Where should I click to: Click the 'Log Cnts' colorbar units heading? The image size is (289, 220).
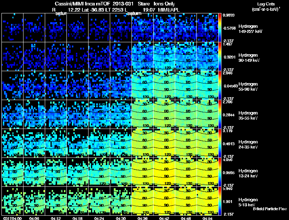coord(266,4)
